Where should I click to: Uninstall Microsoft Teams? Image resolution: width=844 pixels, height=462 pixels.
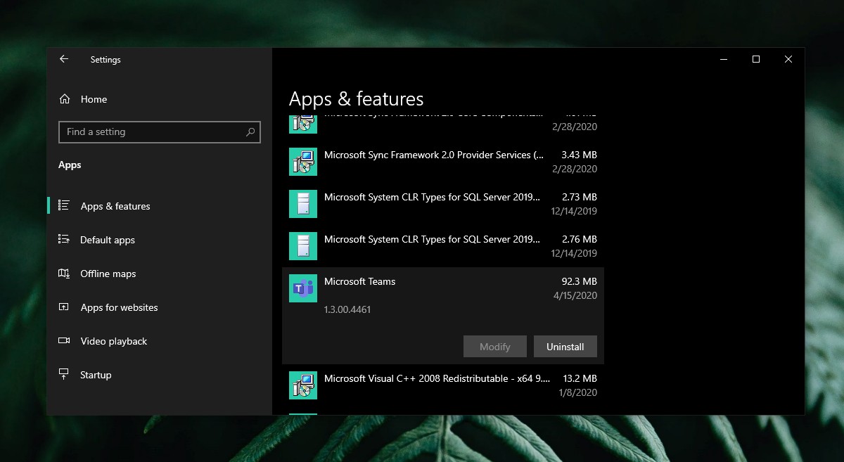(x=565, y=347)
